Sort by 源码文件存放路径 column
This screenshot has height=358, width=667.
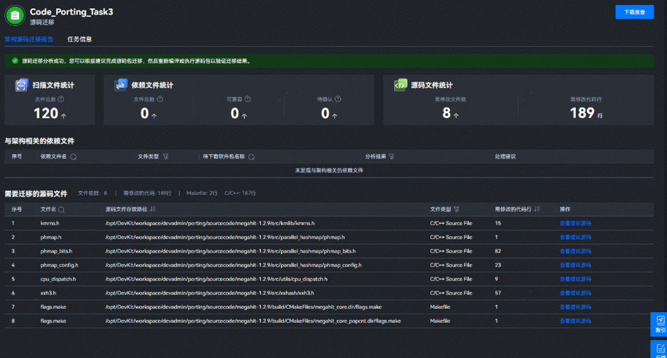tap(153, 210)
